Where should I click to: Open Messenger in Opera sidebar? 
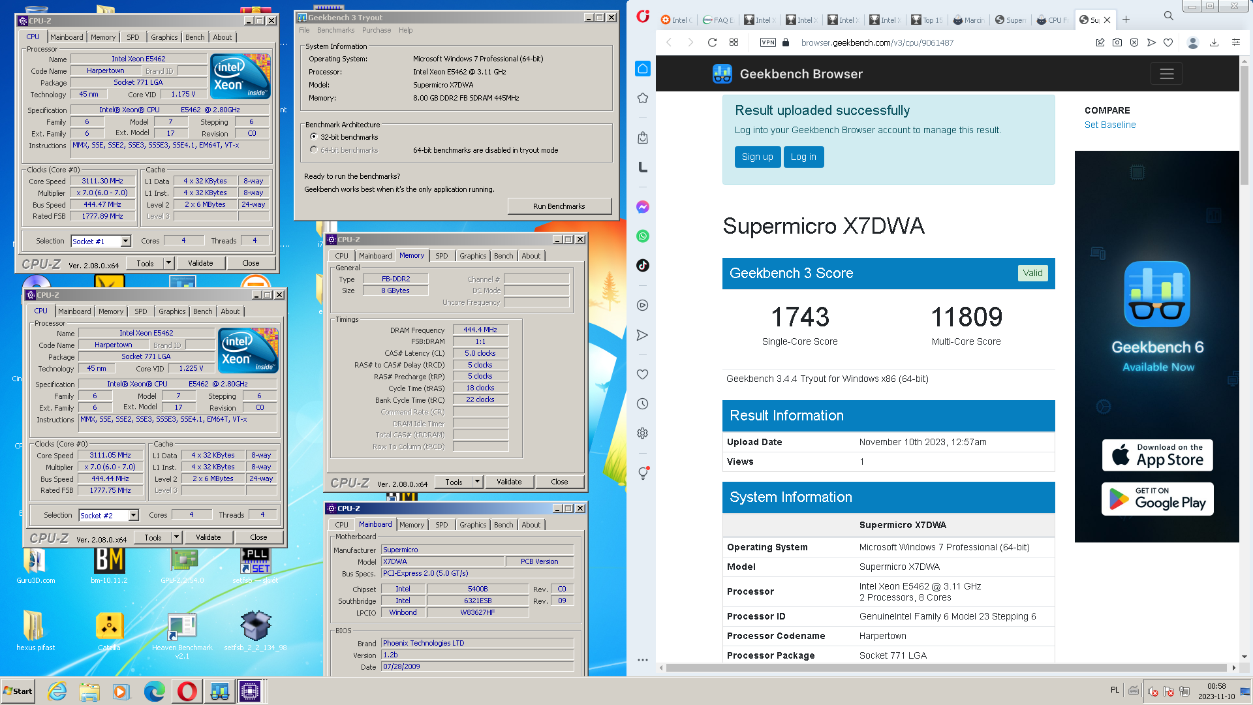pyautogui.click(x=643, y=207)
